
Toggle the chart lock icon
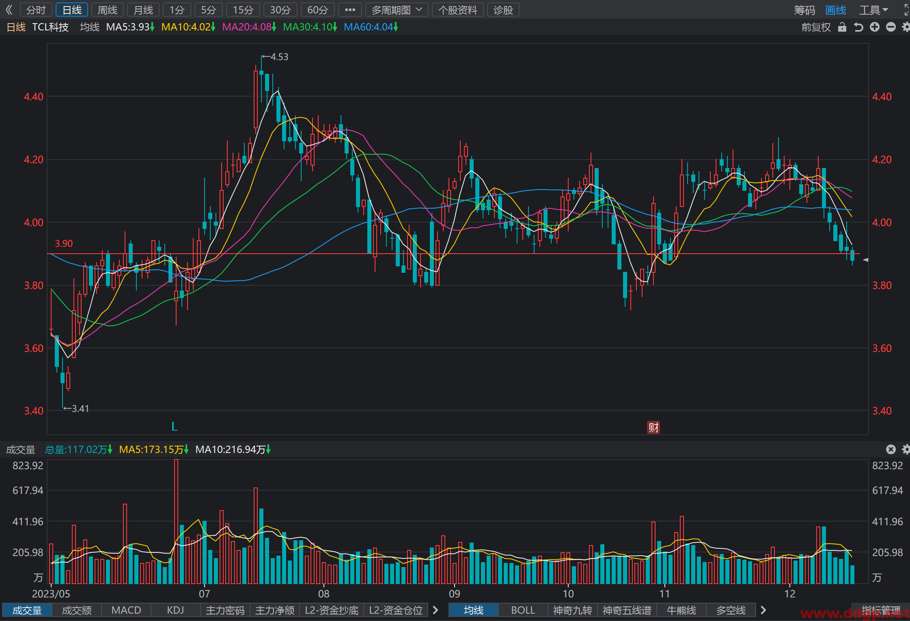(x=842, y=27)
